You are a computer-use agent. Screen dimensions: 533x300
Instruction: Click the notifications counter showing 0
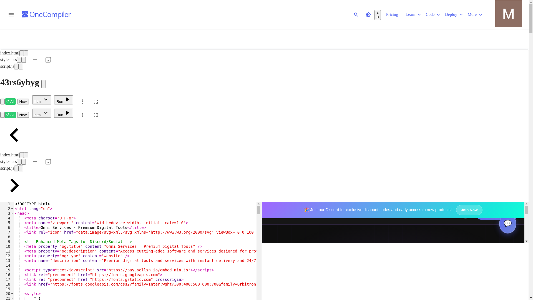(x=378, y=15)
